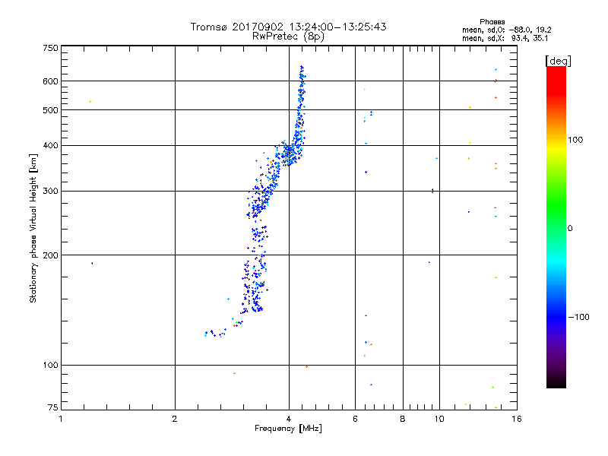Click the 'mean, sd,X: 93.4, 35.1' line
608x456 pixels.
(505, 39)
